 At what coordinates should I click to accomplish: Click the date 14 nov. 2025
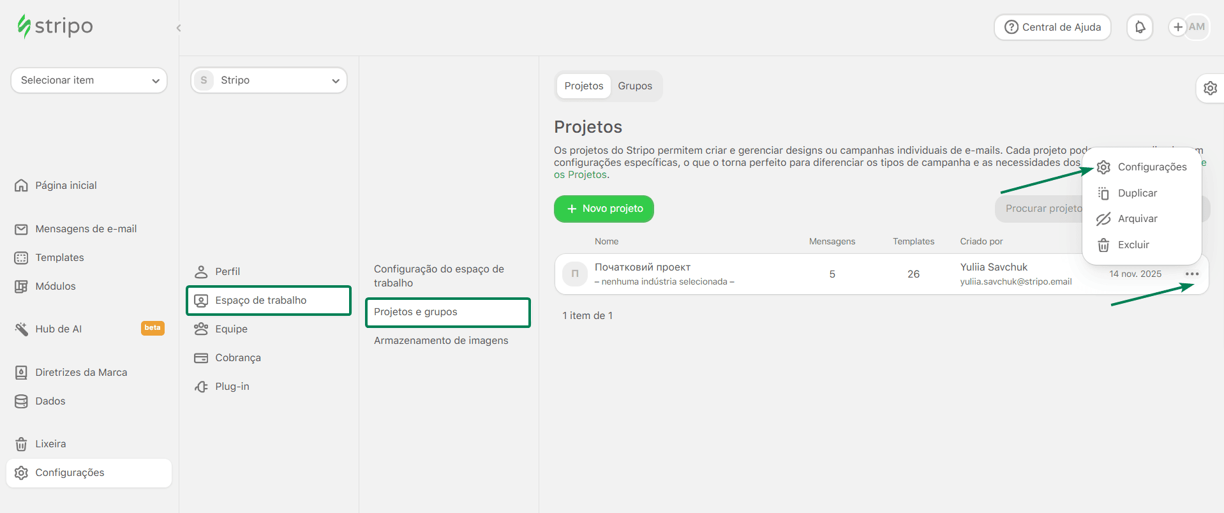(x=1135, y=274)
